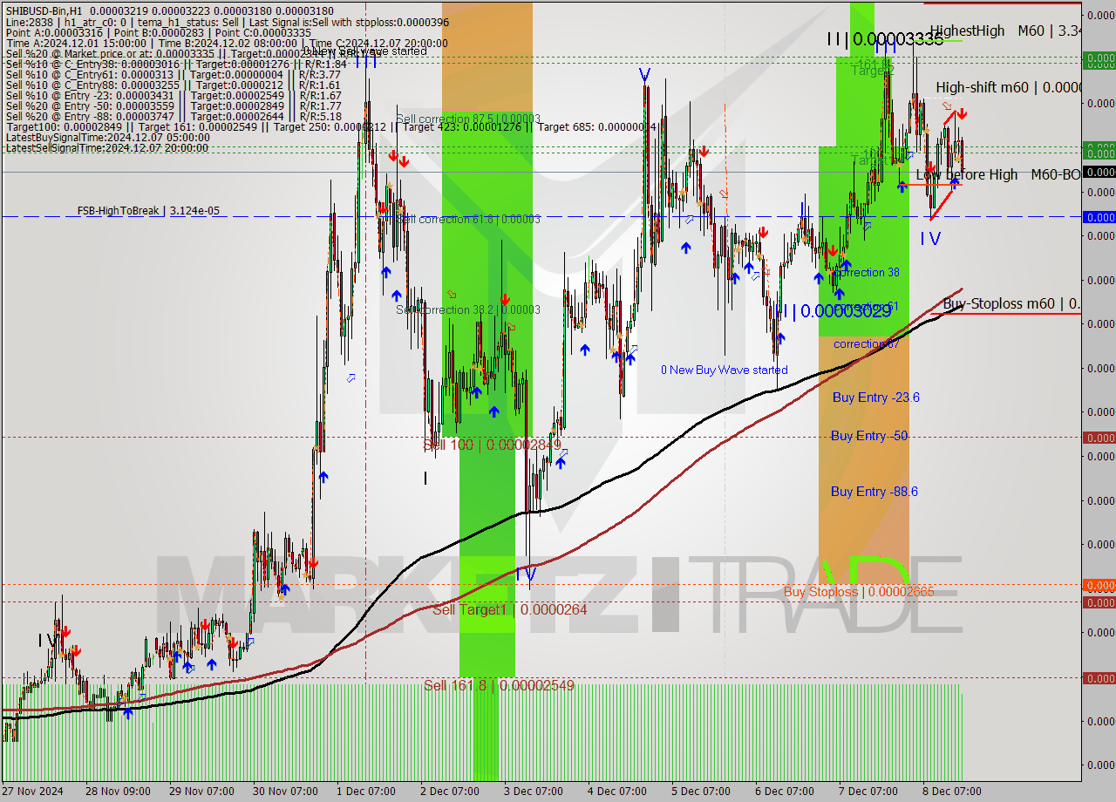The height and width of the screenshot is (802, 1116).
Task: Click the '3 Dec 07:00' time label
Action: (534, 791)
